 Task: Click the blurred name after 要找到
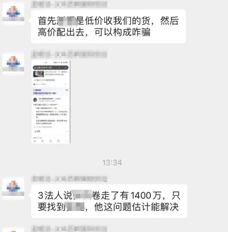point(75,206)
